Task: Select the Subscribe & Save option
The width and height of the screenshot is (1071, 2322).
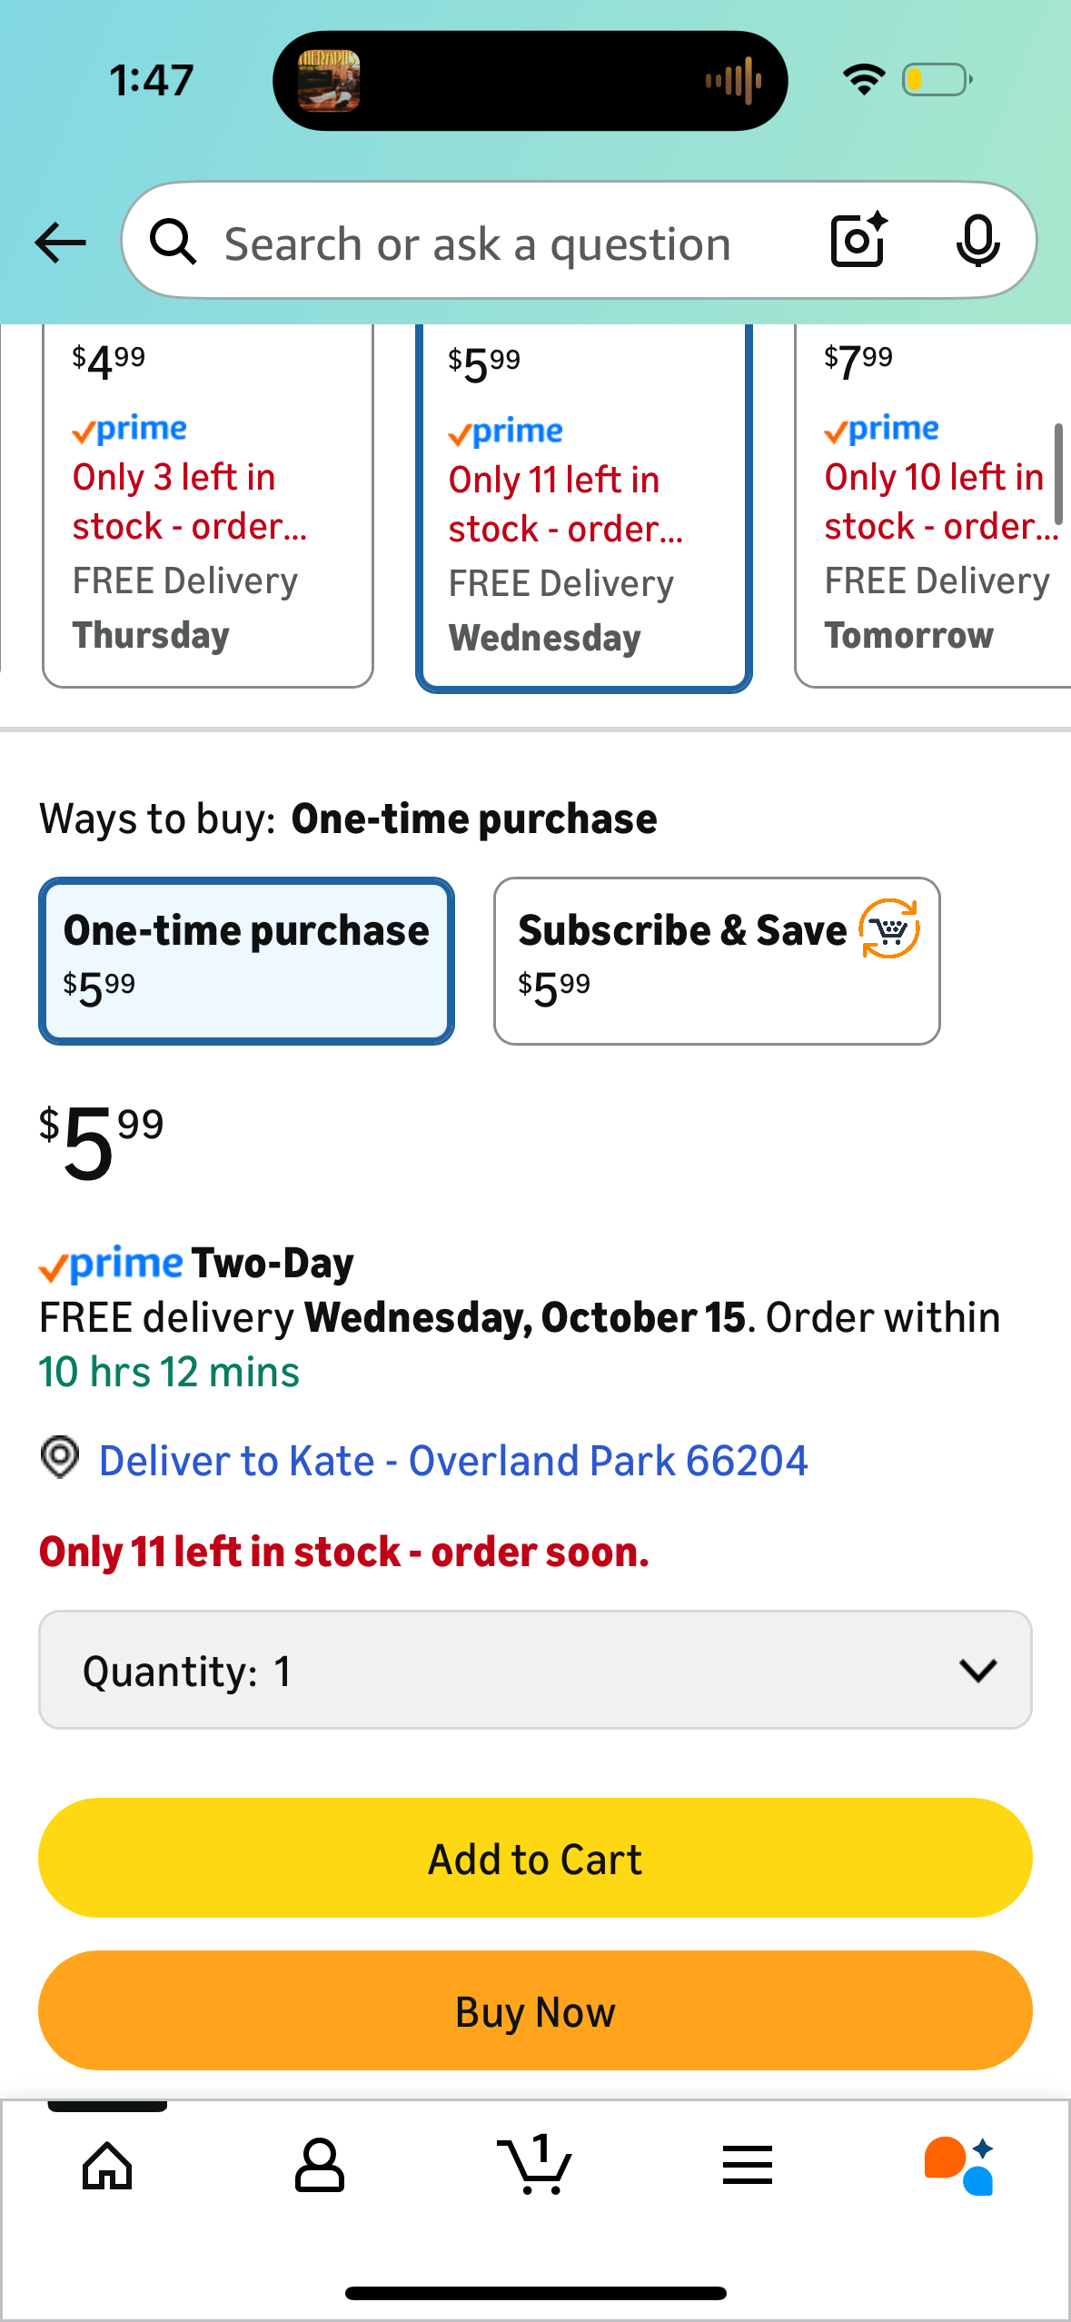Action: point(716,960)
